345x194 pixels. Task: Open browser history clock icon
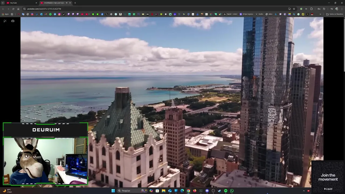click(324, 9)
